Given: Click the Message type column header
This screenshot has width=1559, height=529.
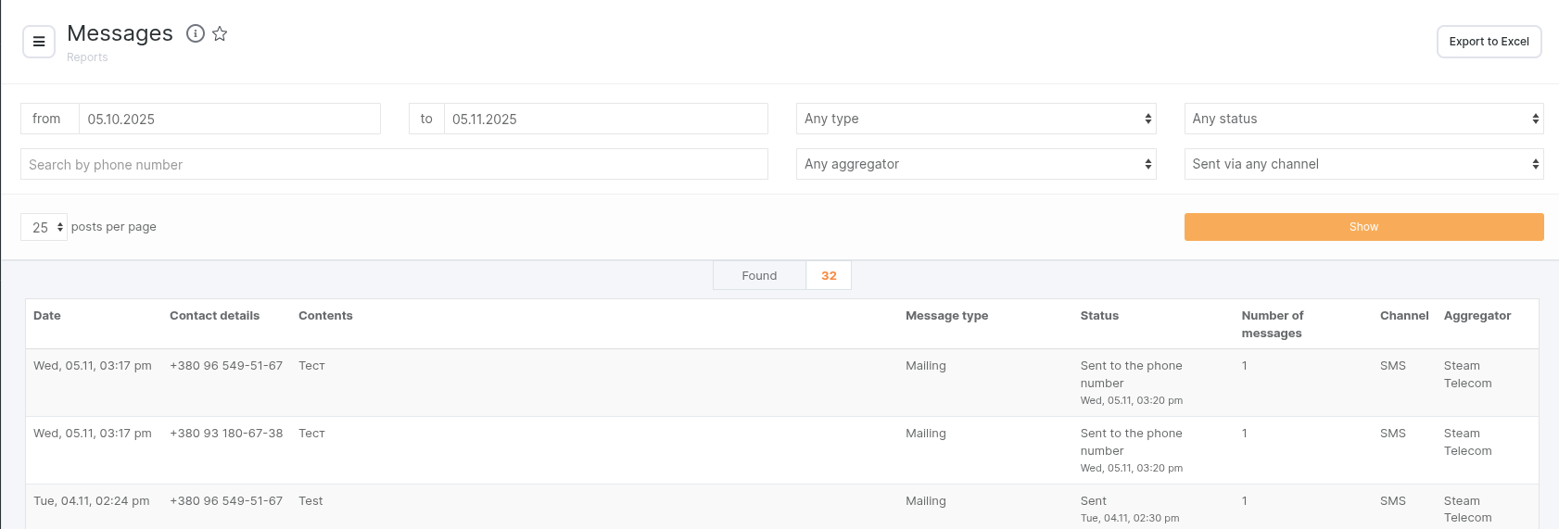Looking at the screenshot, I should (x=946, y=316).
